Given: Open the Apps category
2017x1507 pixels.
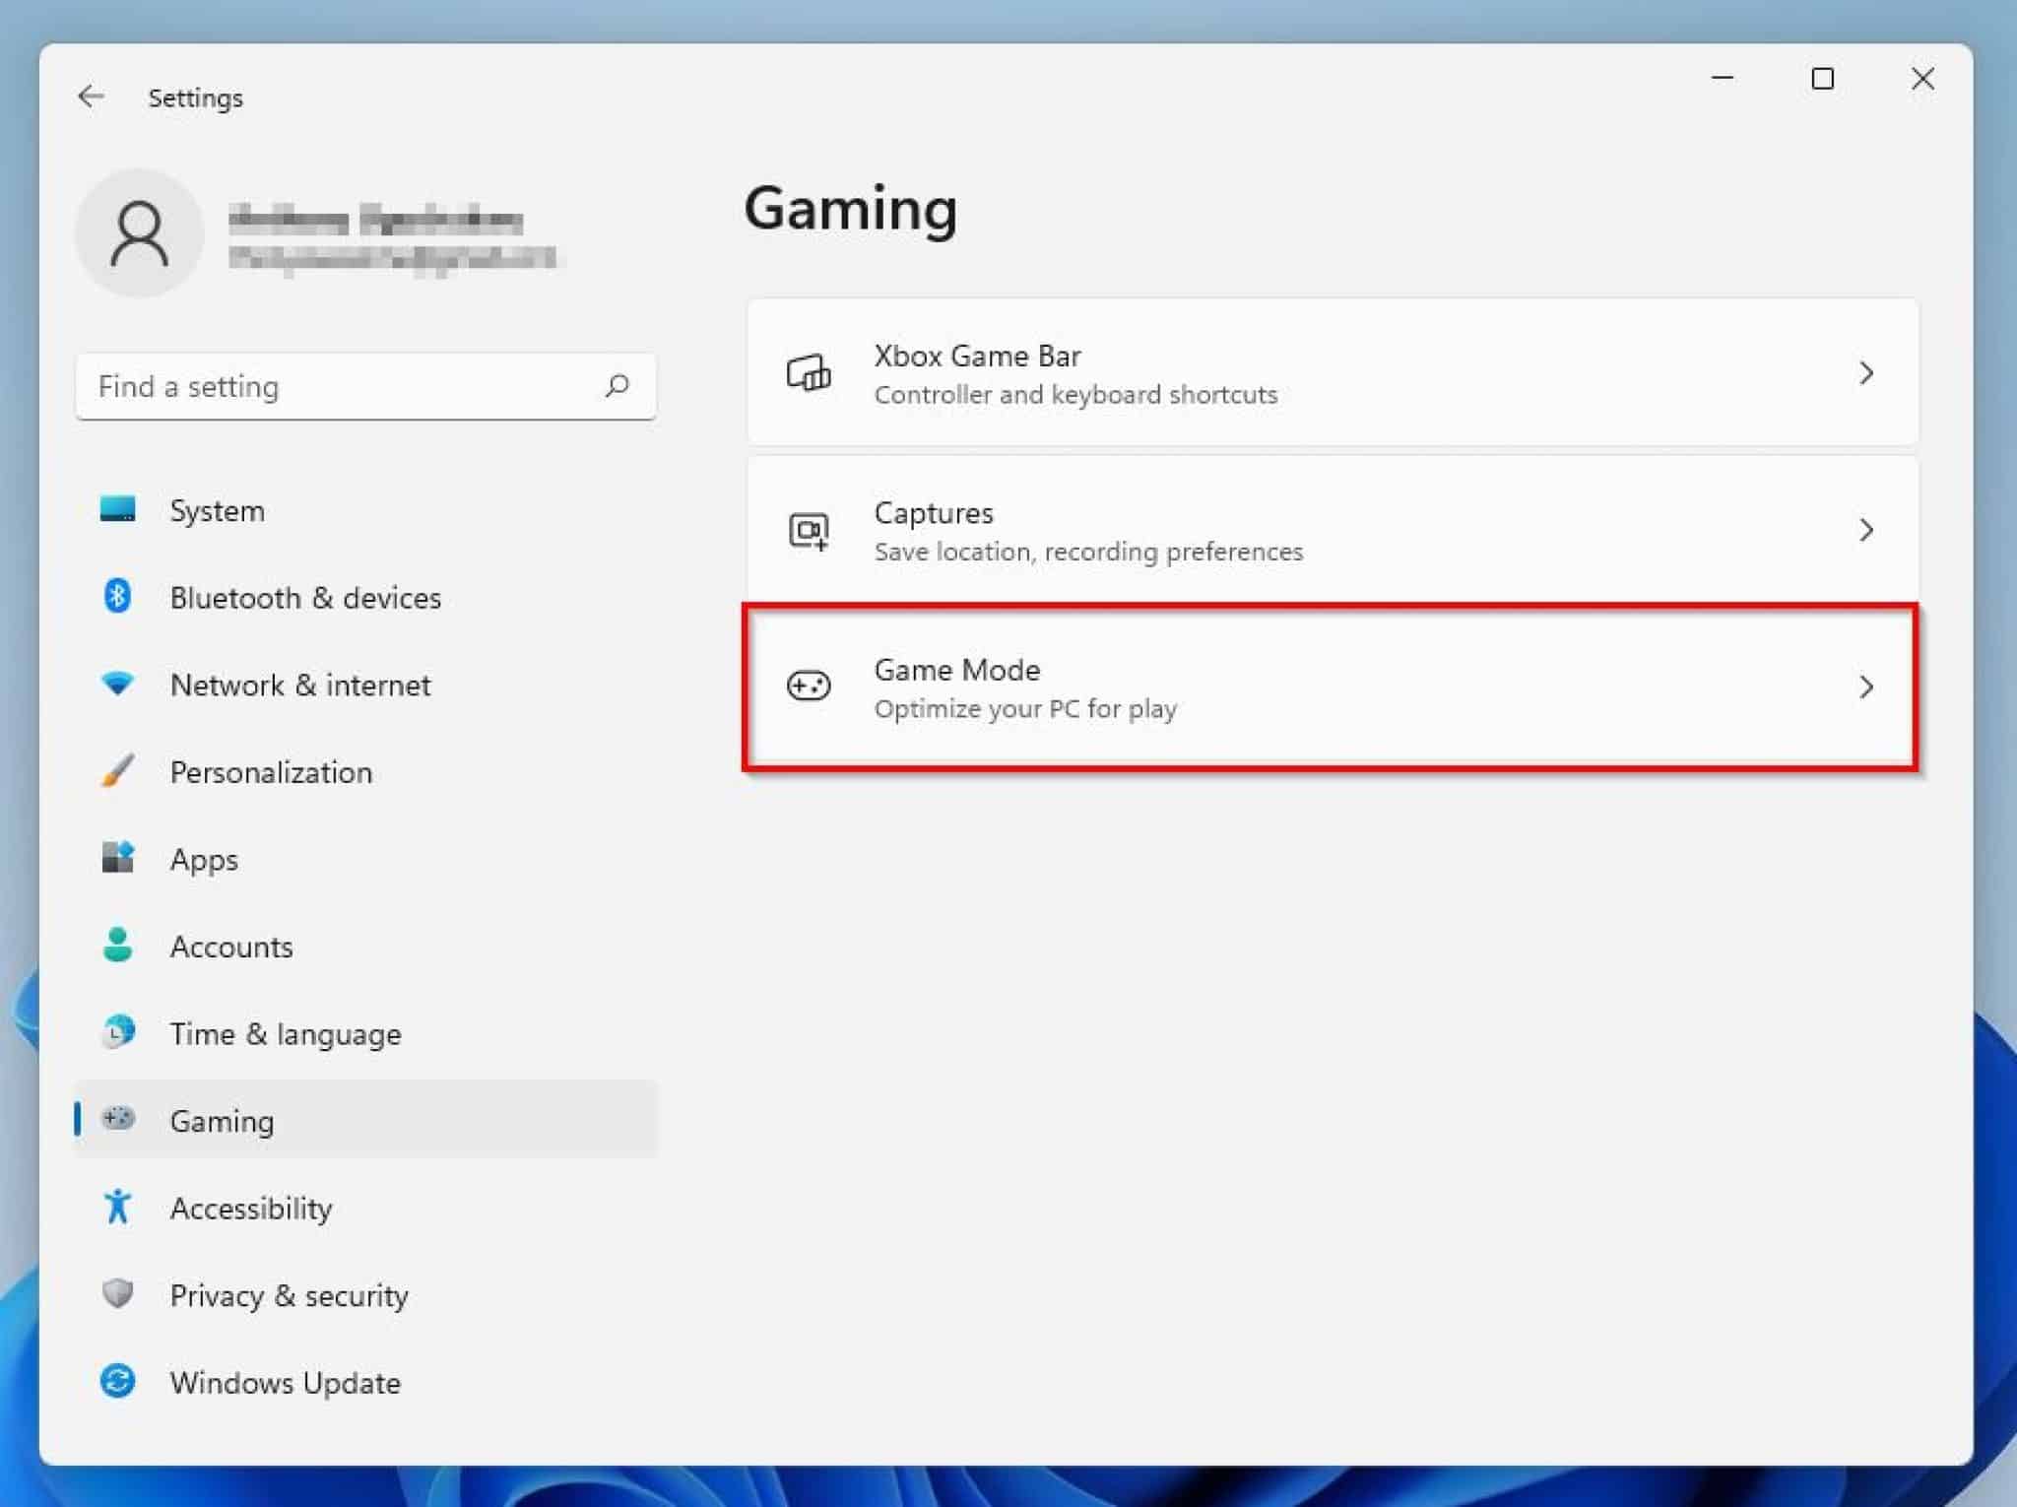Looking at the screenshot, I should [x=365, y=859].
